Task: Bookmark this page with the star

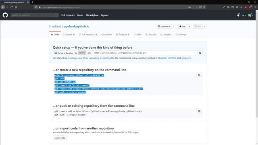Action: point(204,7)
